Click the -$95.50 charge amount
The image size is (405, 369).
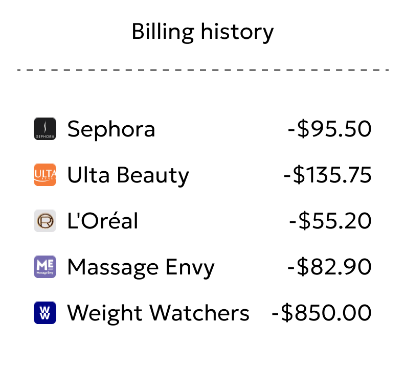[x=329, y=129]
